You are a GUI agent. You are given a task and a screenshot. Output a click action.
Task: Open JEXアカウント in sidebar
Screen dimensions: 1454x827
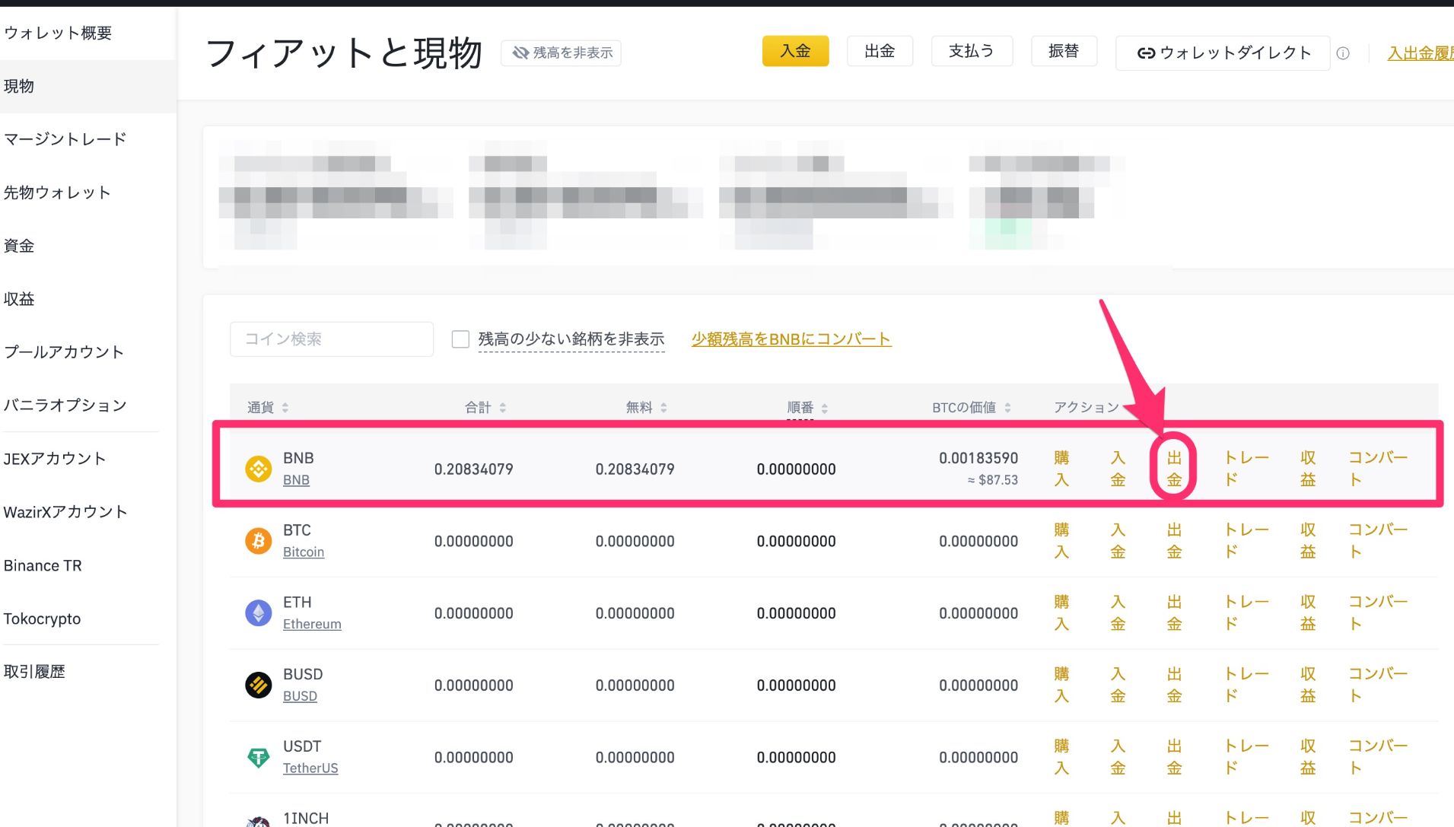coord(55,459)
